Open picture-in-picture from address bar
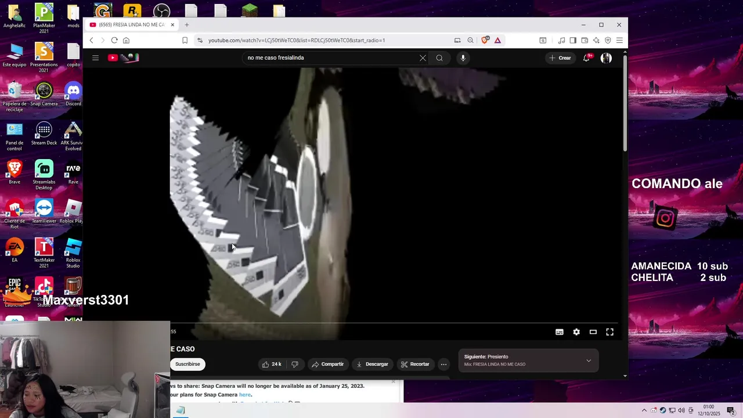 point(457,40)
